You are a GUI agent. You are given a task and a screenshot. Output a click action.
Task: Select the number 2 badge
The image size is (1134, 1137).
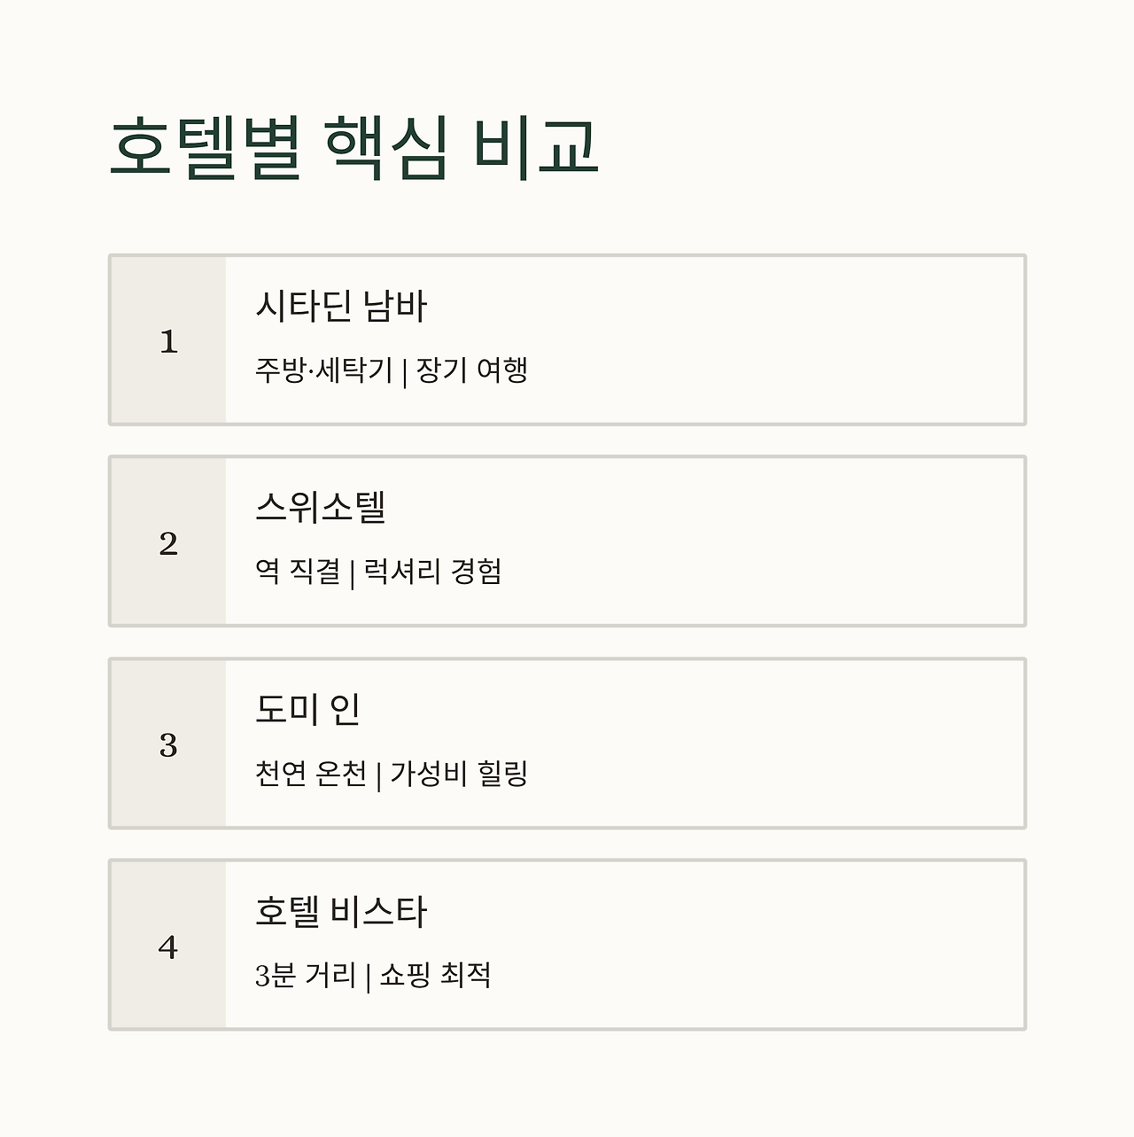168,542
